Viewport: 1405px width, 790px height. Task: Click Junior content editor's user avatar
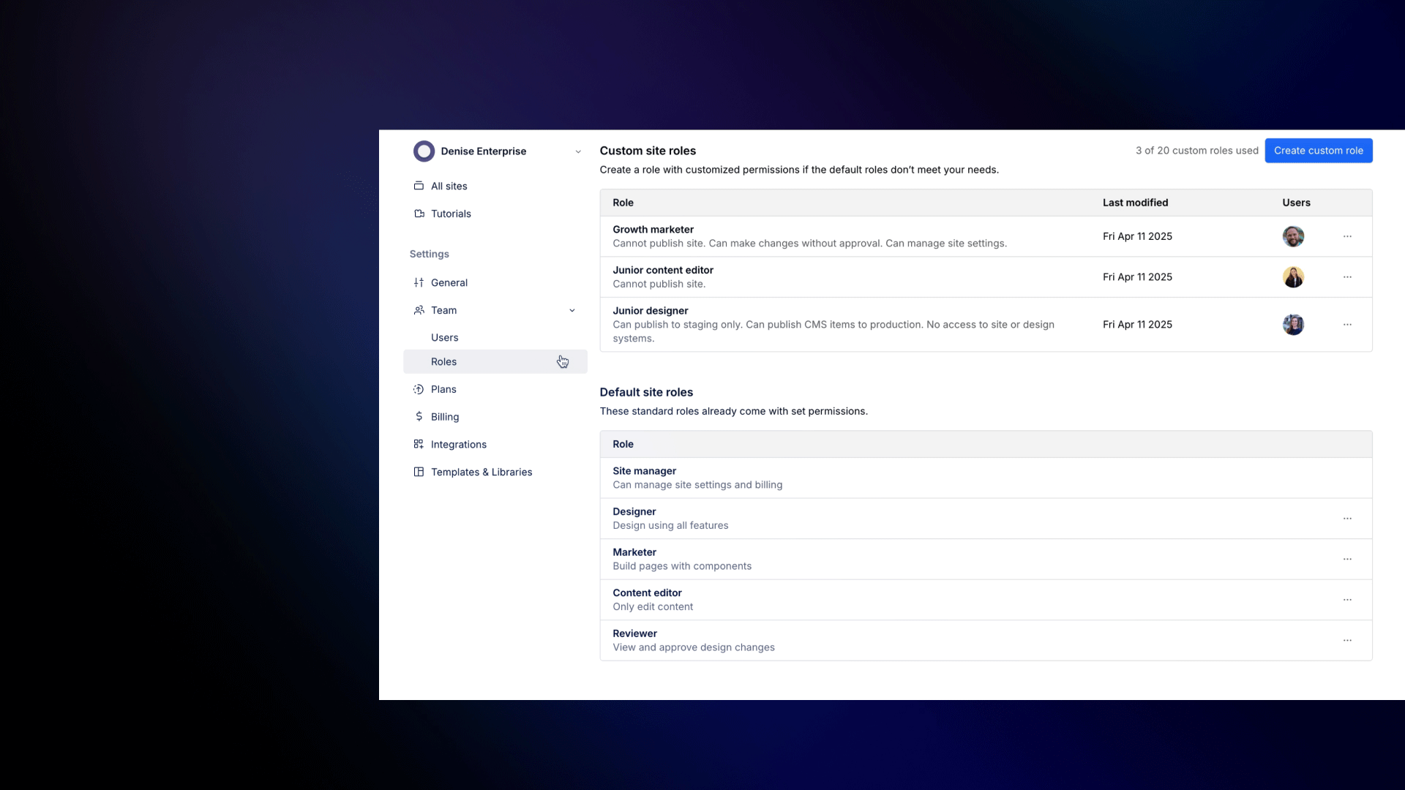coord(1293,277)
